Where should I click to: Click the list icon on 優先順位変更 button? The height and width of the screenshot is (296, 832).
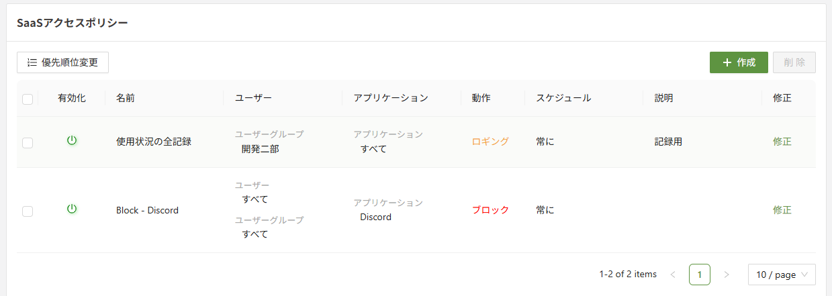[32, 62]
